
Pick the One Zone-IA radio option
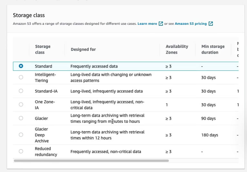[21, 104]
